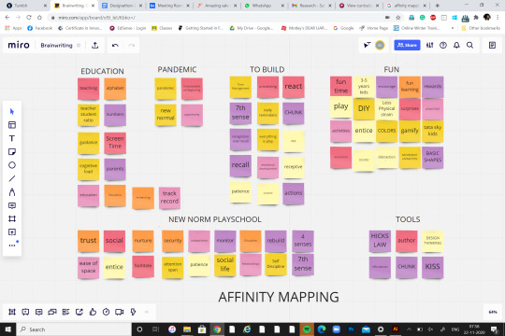This screenshot has height=336, width=505.
Task: Select the Frame tool in left toolbar
Action: coord(12,219)
